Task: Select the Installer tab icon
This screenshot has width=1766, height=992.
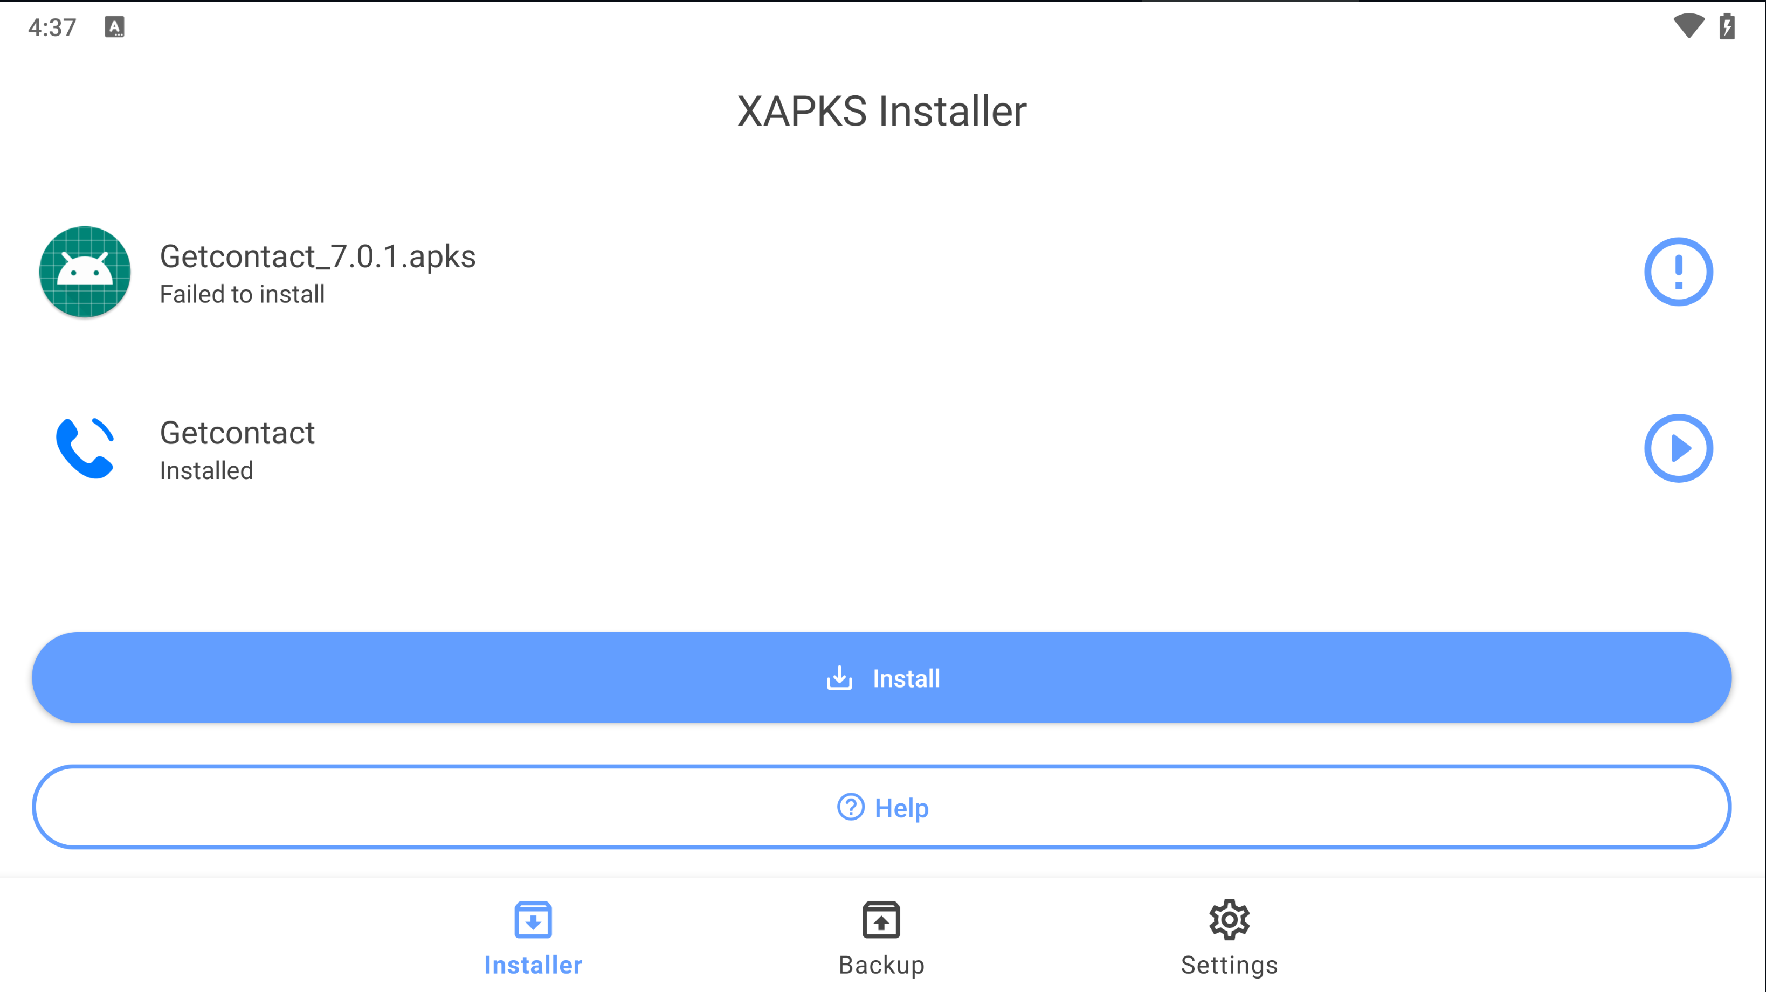Action: click(533, 919)
